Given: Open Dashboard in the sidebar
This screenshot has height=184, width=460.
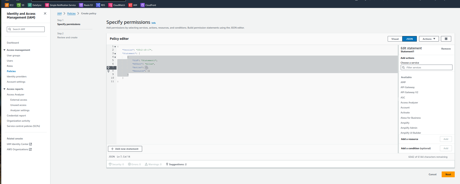Looking at the screenshot, I should click(13, 43).
